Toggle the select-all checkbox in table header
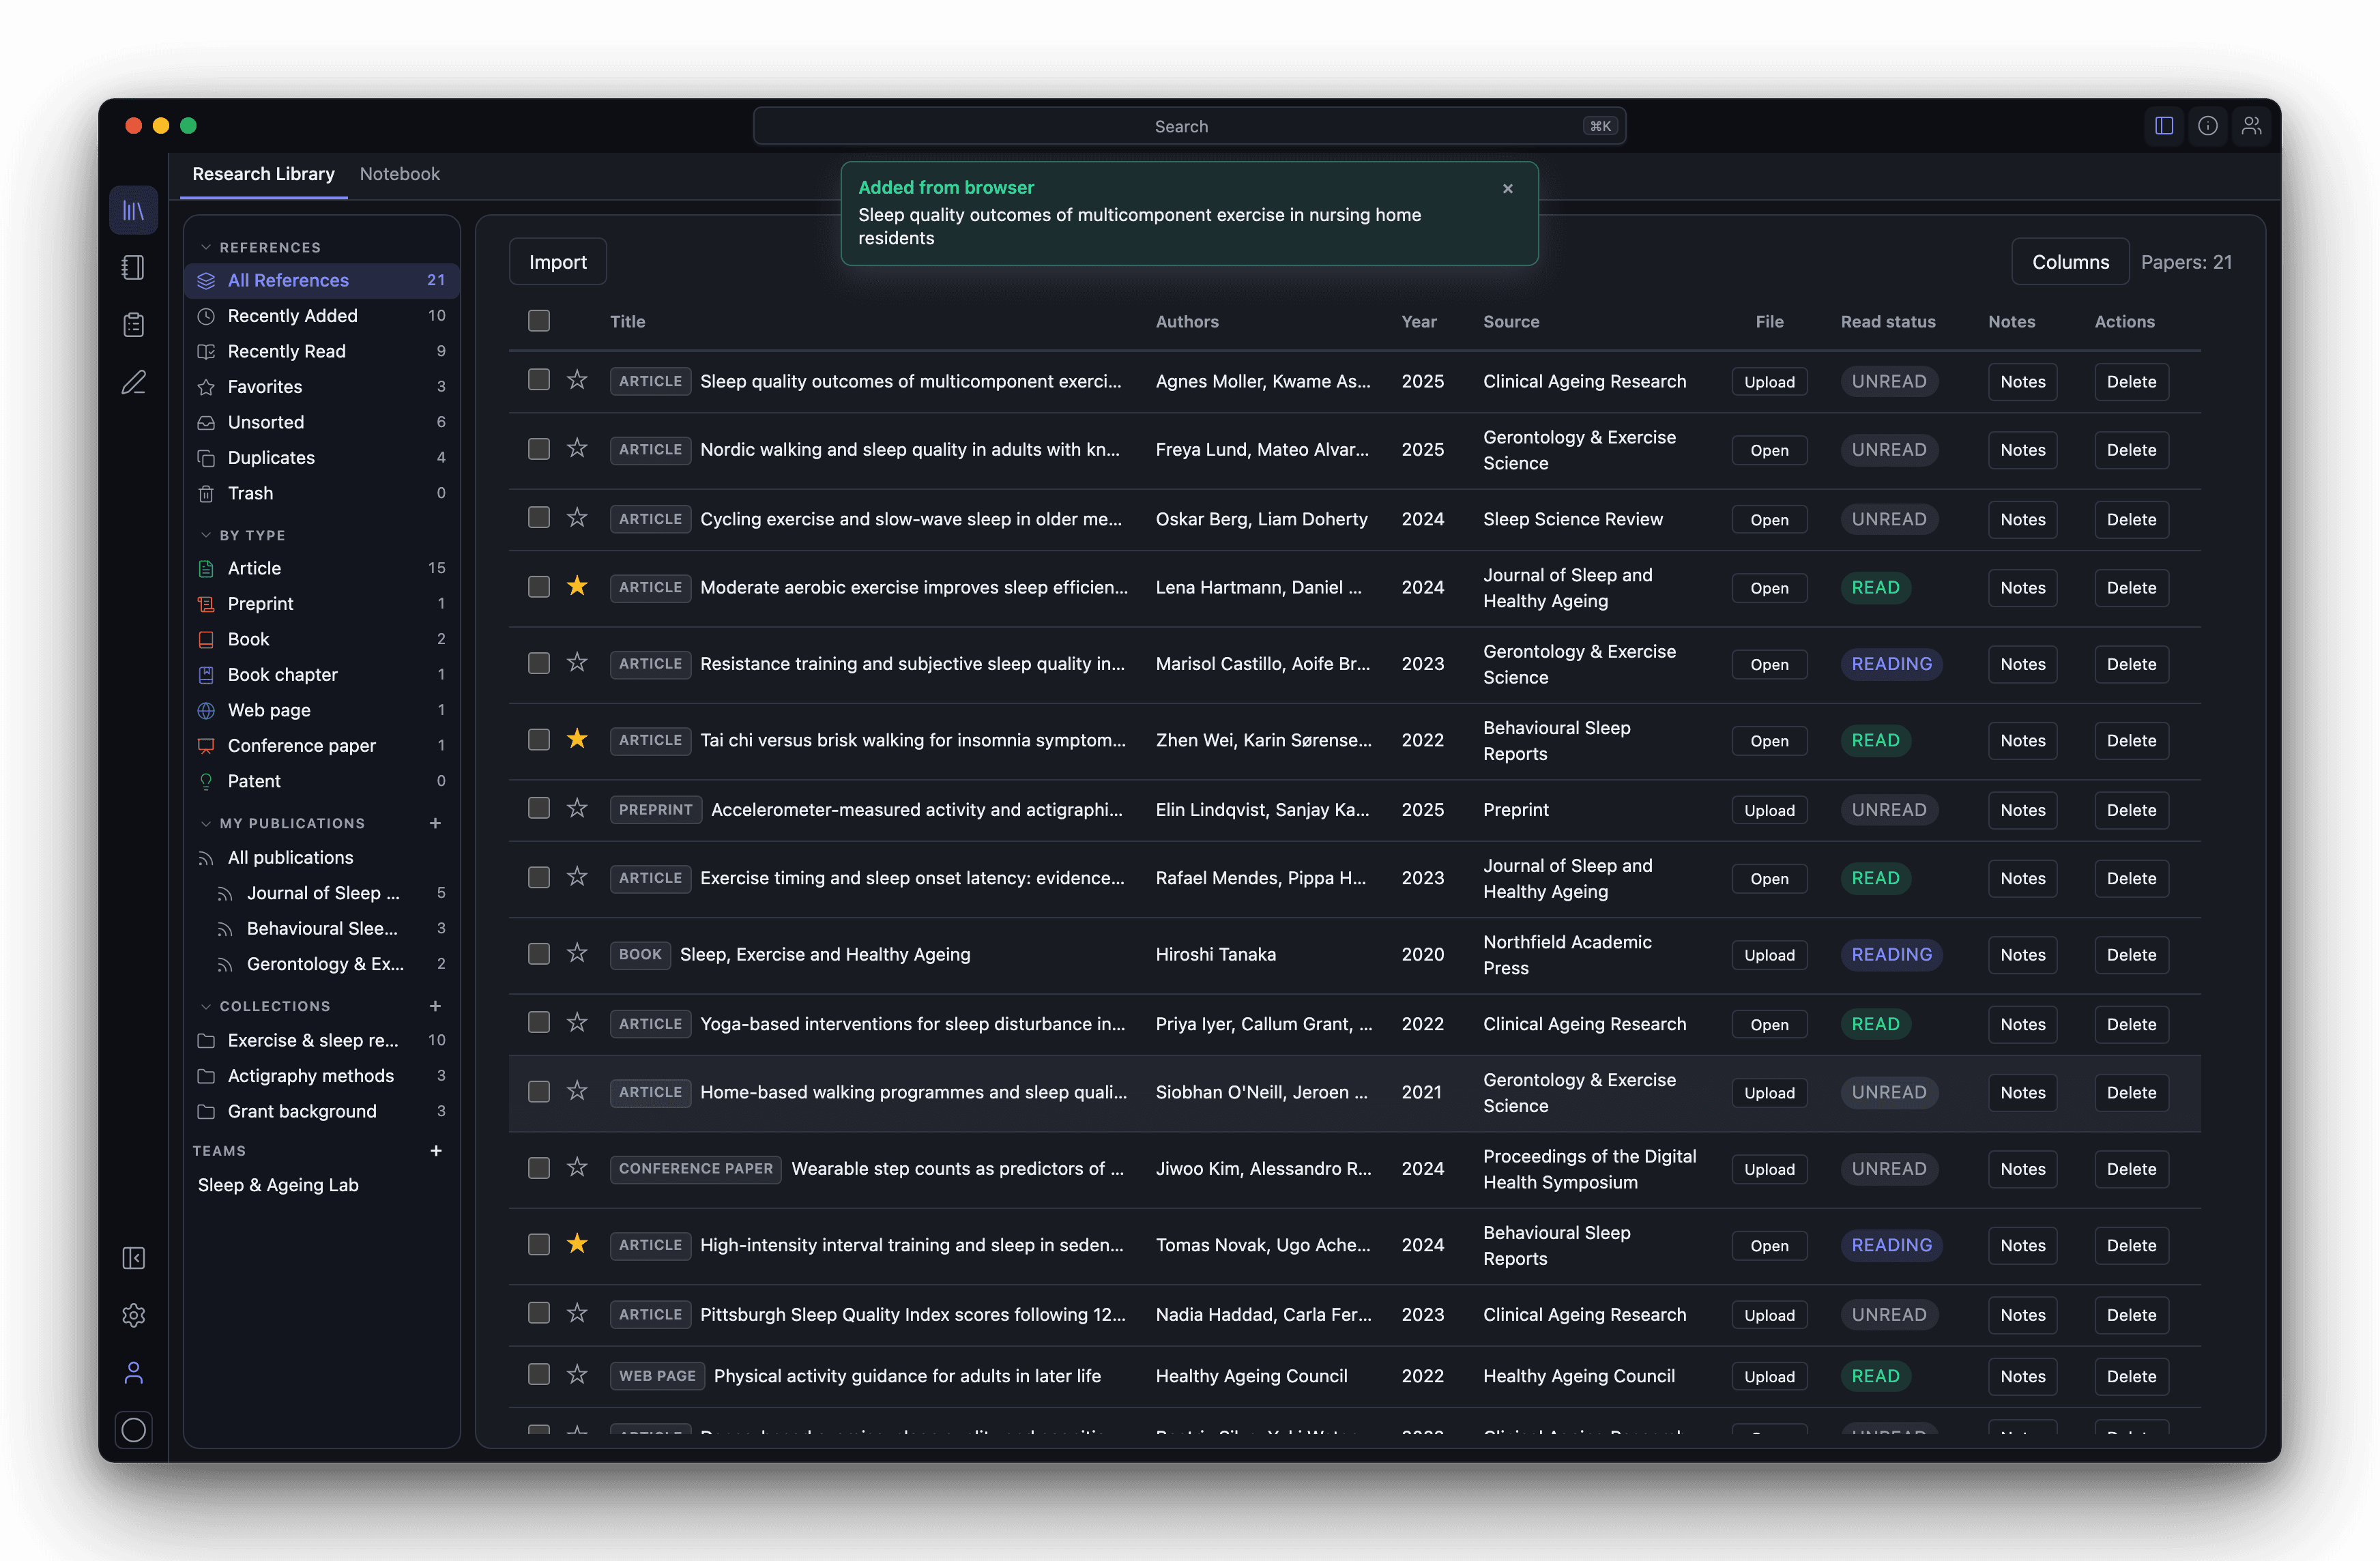2380x1561 pixels. pos(539,321)
